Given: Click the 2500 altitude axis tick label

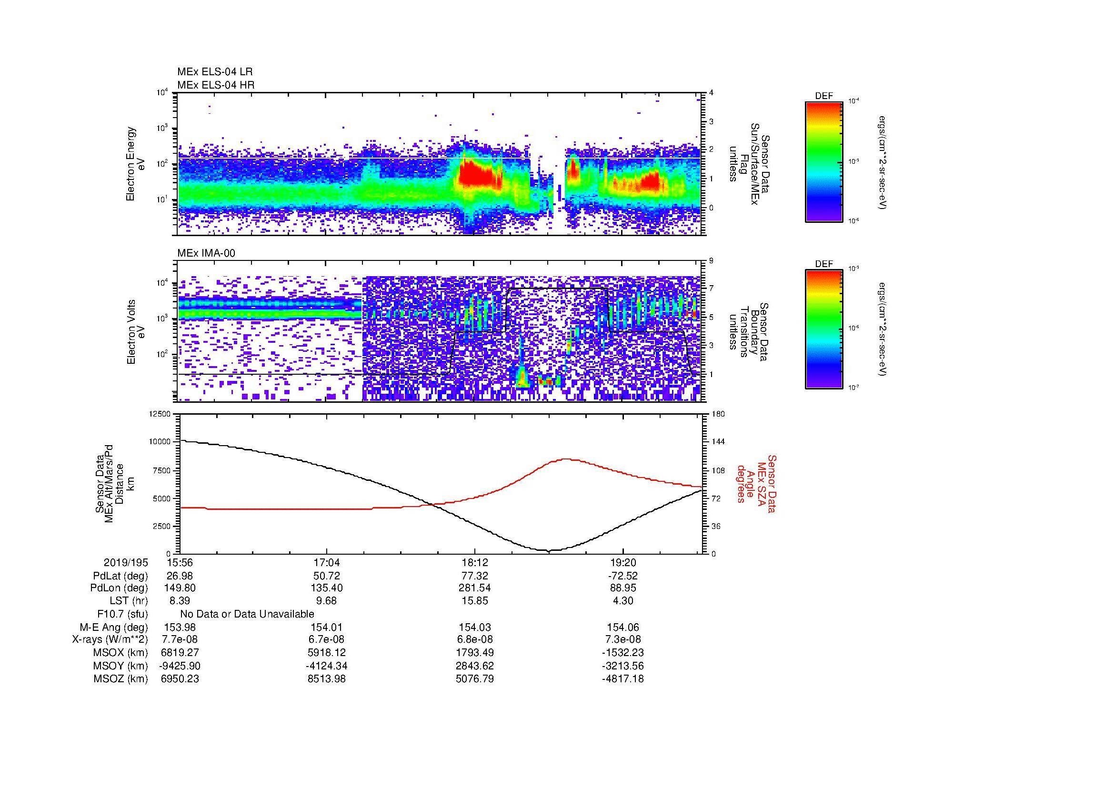Looking at the screenshot, I should point(161,526).
